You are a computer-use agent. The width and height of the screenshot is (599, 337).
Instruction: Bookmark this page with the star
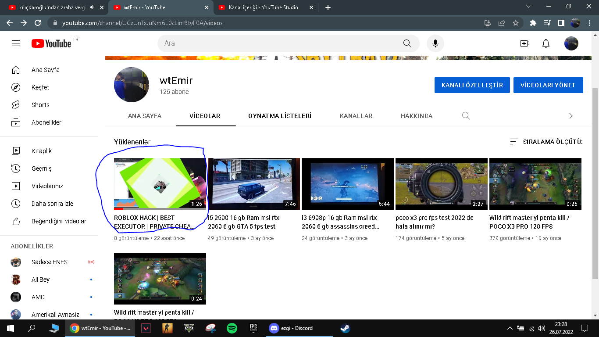coord(516,23)
